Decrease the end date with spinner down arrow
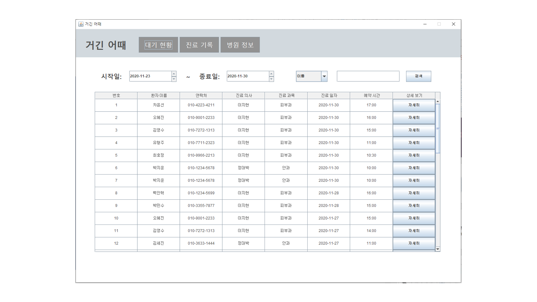 tap(271, 79)
